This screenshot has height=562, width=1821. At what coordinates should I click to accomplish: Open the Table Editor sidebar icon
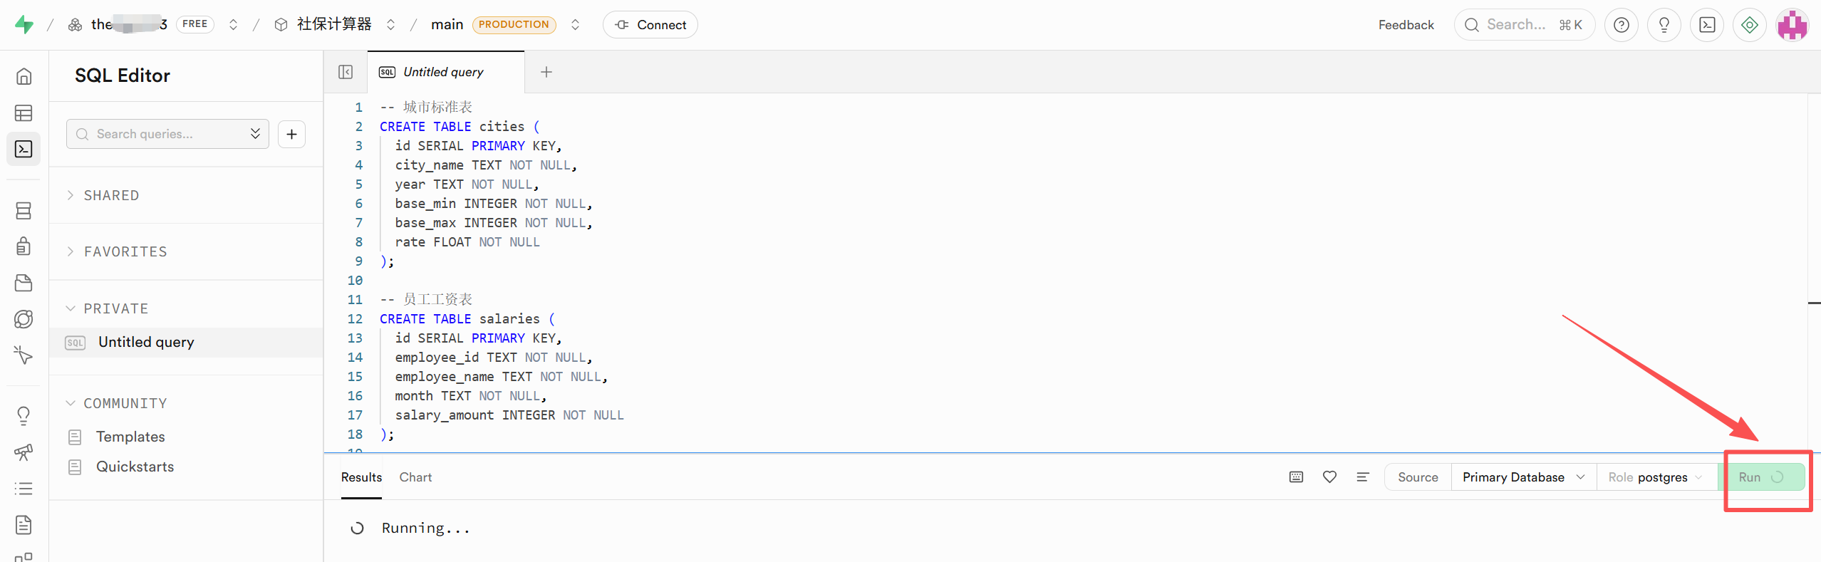point(24,113)
